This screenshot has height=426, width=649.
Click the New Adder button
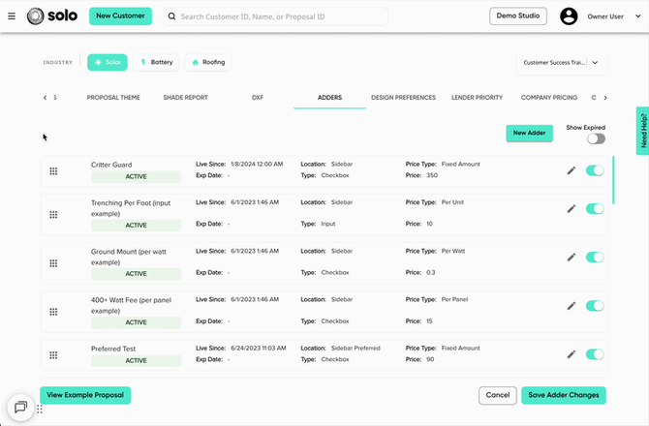point(530,133)
